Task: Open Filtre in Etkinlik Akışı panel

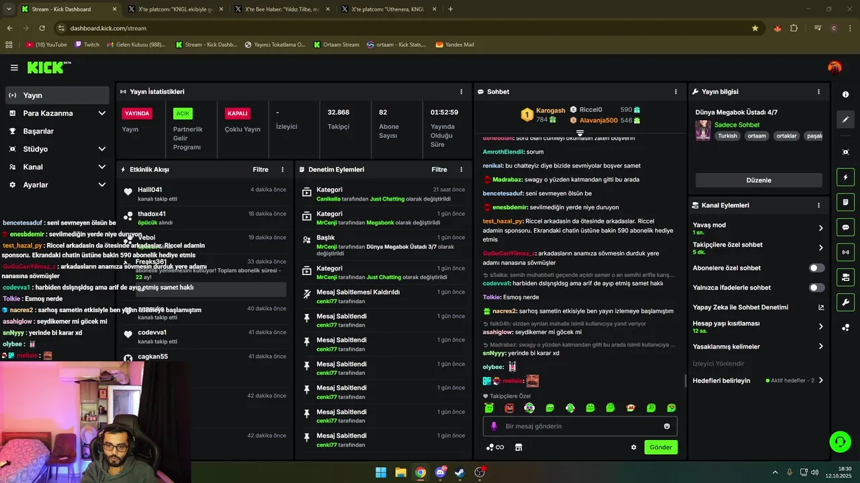Action: click(260, 170)
